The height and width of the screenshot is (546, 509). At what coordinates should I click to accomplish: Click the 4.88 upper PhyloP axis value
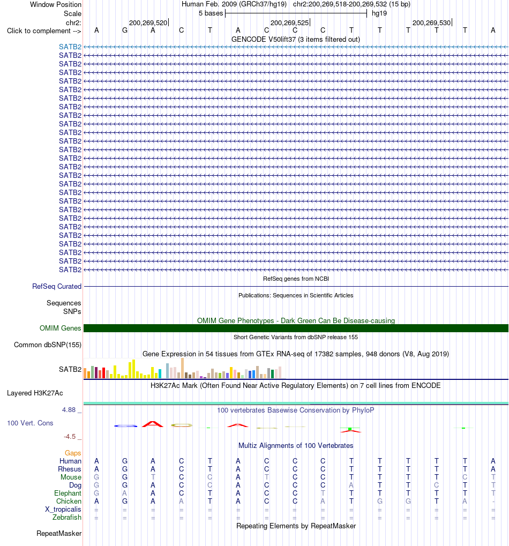[69, 410]
